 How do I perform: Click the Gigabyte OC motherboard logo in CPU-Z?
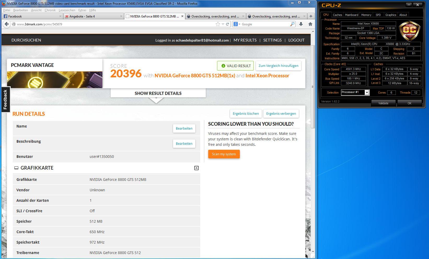[409, 31]
